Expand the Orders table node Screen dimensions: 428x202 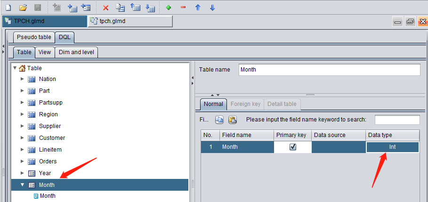coord(23,161)
